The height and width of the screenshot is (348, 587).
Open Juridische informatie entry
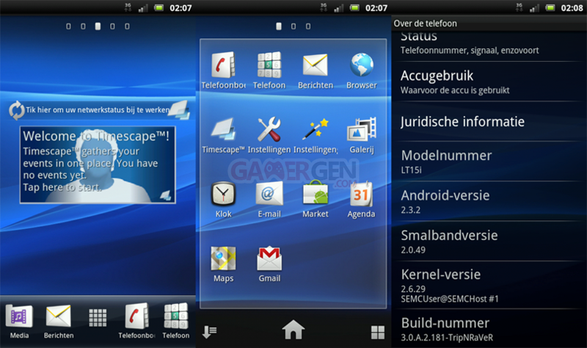pos(489,122)
